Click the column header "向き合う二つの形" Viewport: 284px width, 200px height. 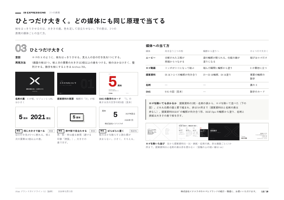[174, 51]
